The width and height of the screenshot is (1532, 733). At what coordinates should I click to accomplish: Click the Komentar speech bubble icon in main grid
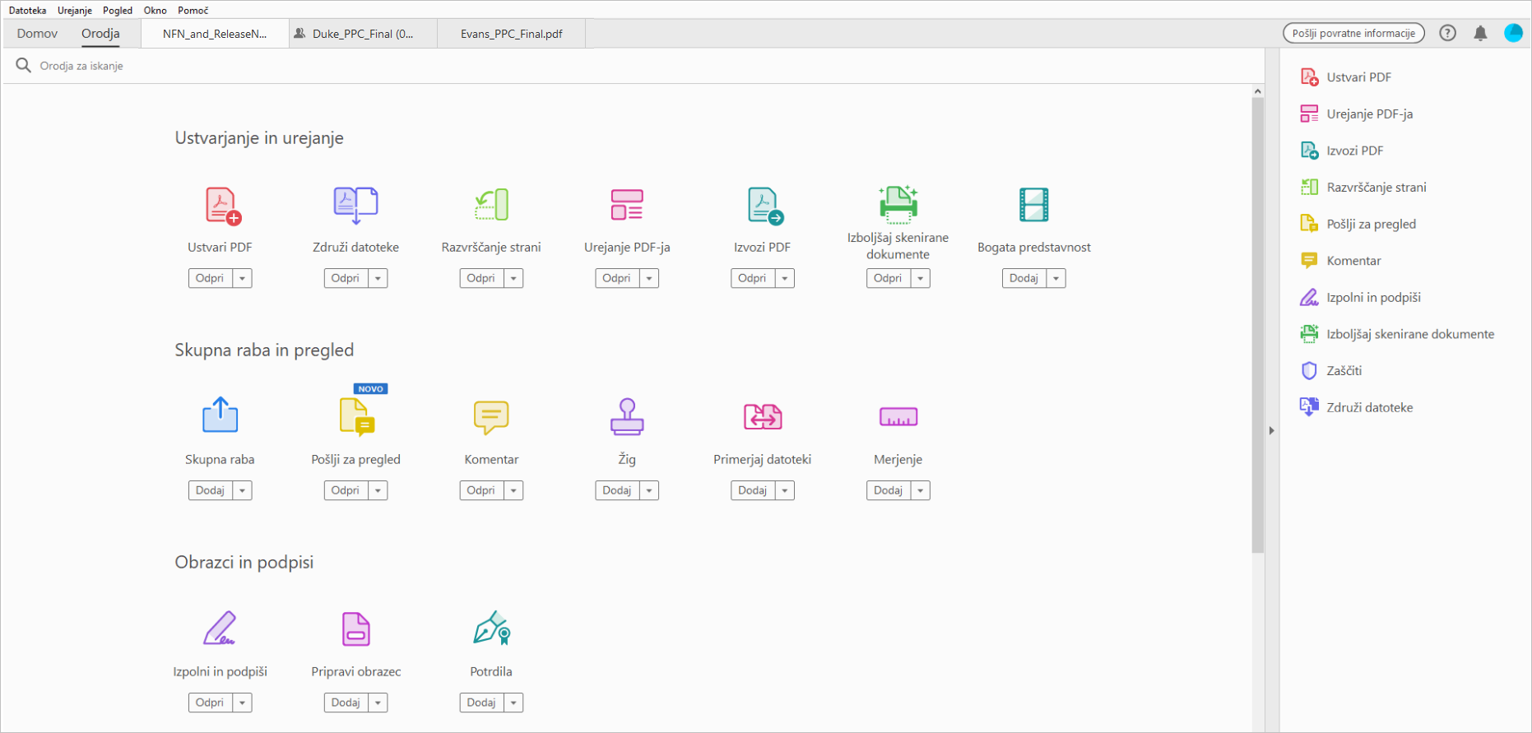tap(491, 417)
